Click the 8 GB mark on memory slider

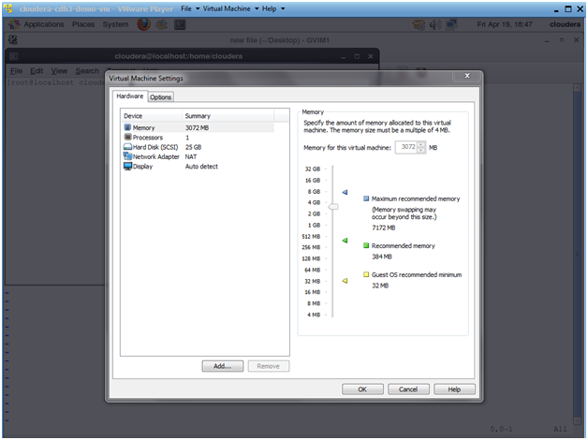(314, 192)
